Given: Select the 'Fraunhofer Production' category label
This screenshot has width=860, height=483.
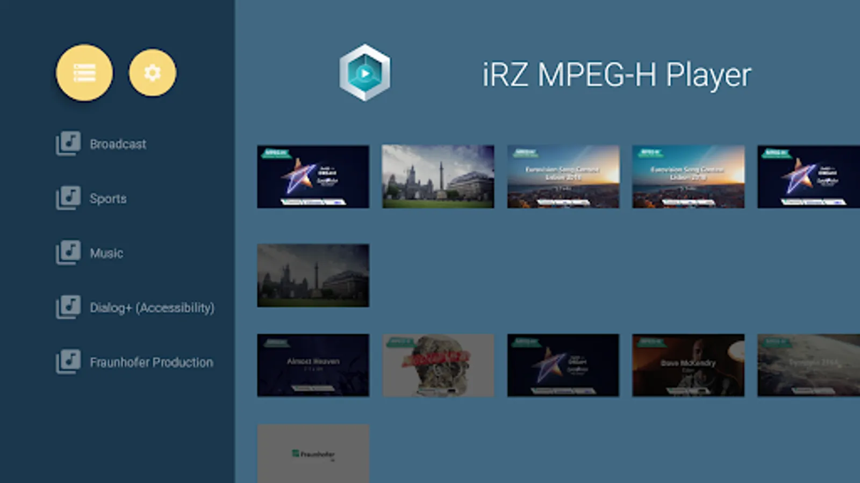Looking at the screenshot, I should click(152, 362).
